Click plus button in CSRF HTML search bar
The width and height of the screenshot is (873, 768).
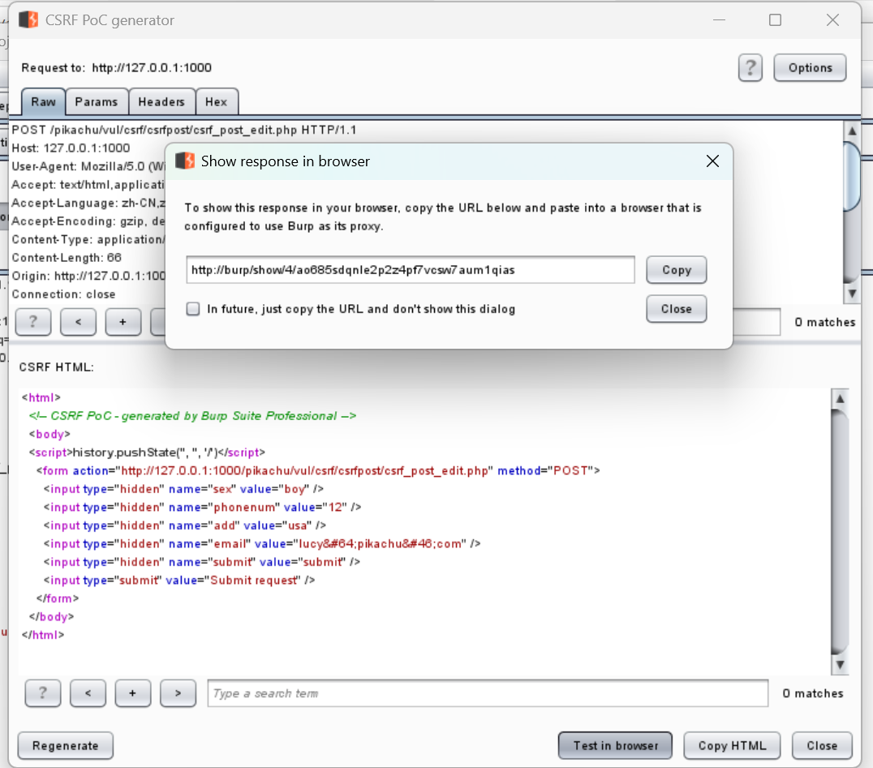pyautogui.click(x=132, y=693)
